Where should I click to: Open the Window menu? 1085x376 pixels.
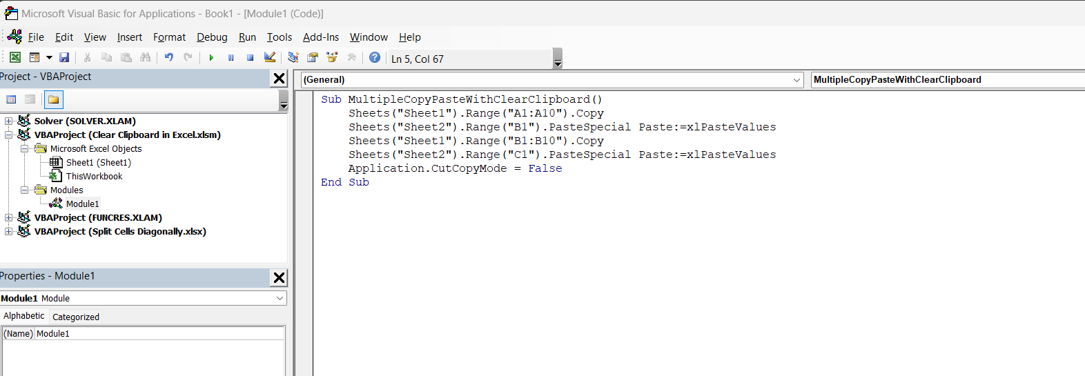(x=369, y=37)
